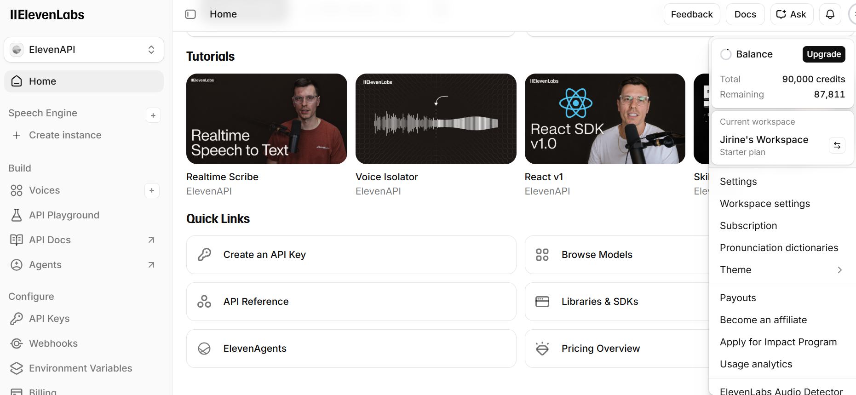Click the Agents face icon
Viewport: 856px width, 395px height.
coord(17,265)
